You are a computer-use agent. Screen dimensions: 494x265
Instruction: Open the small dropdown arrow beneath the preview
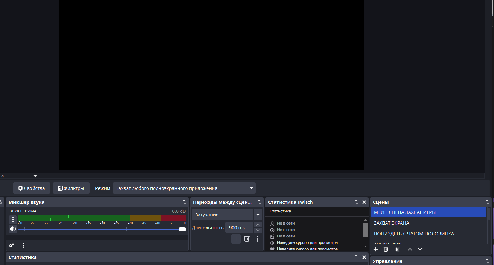click(35, 176)
